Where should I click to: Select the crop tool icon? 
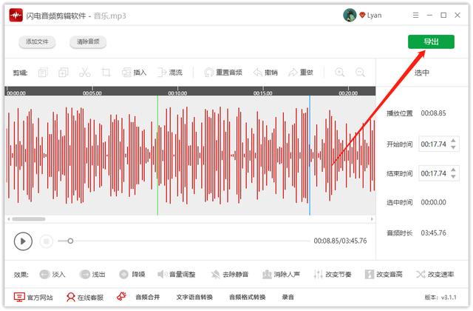click(106, 73)
